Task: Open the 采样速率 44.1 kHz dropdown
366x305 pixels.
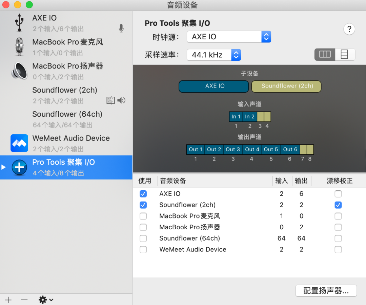Action: (x=214, y=55)
